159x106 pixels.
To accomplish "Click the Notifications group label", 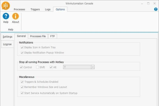I will (x=26, y=43).
